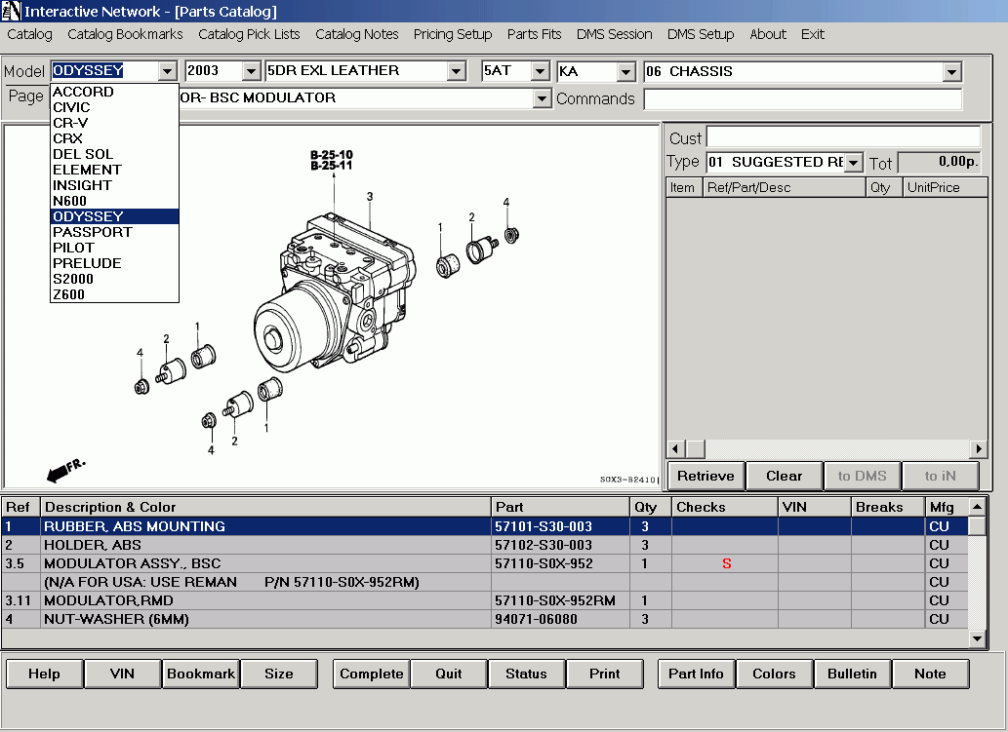Select INSIGHT from model list

coord(114,185)
